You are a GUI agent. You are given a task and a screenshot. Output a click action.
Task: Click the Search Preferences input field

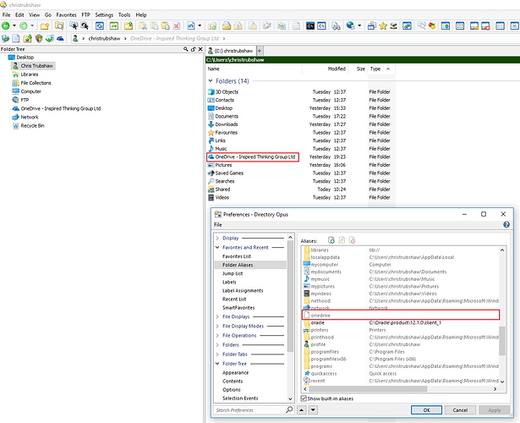pyautogui.click(x=249, y=410)
